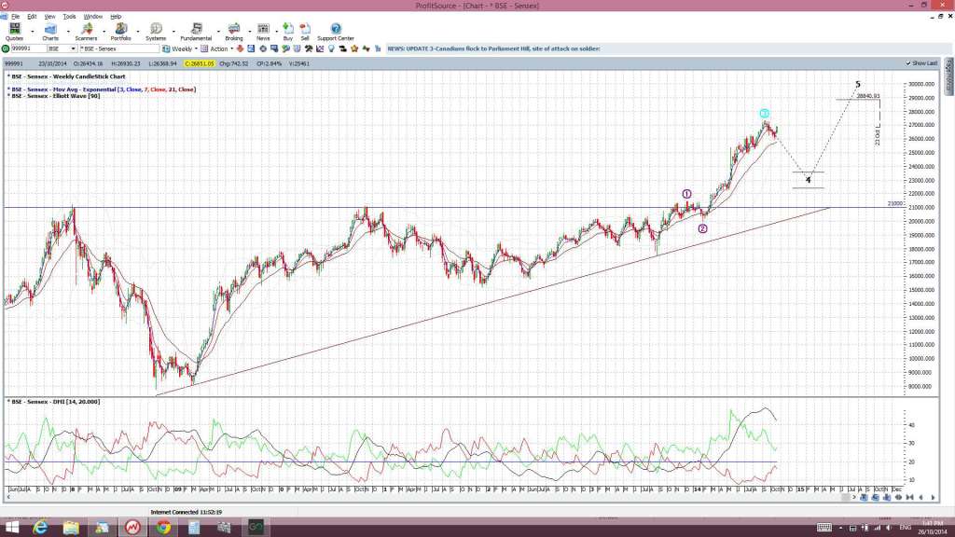Click the highlighted close price C:26851.05
955x537 pixels.
coord(200,63)
